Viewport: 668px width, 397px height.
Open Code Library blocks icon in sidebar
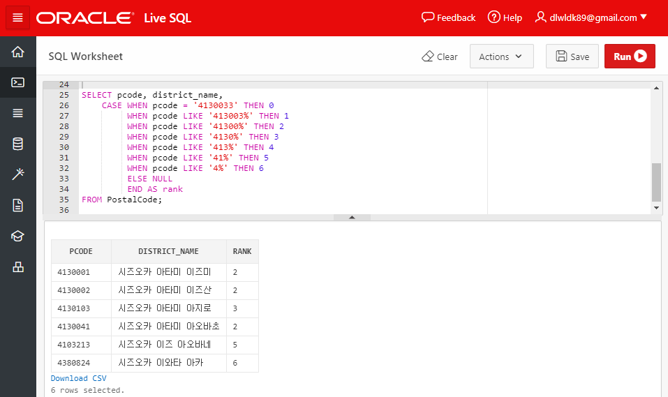coord(18,267)
